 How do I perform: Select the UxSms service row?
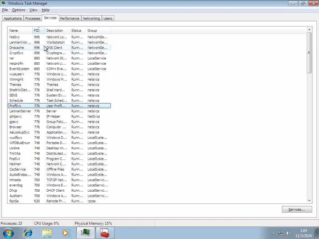click(59, 148)
